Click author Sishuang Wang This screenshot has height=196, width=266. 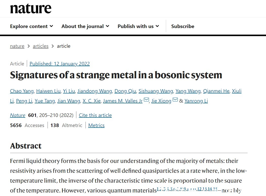156,91
